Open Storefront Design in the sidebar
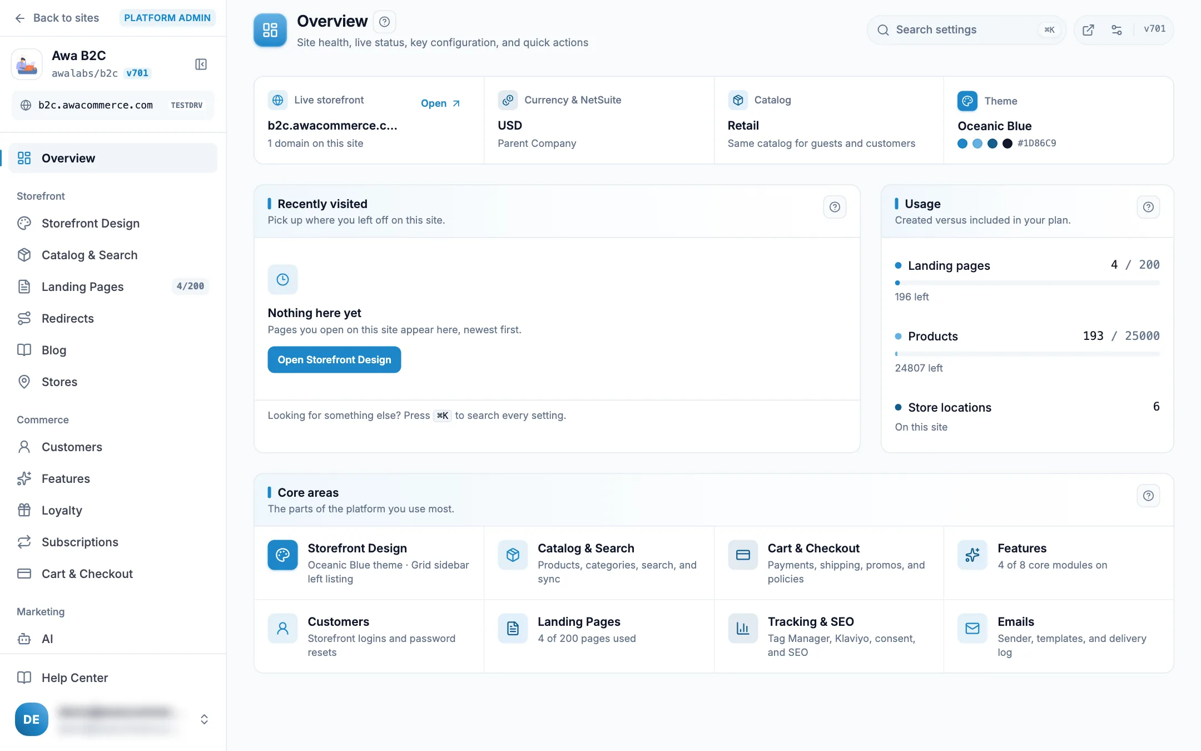 point(113,223)
